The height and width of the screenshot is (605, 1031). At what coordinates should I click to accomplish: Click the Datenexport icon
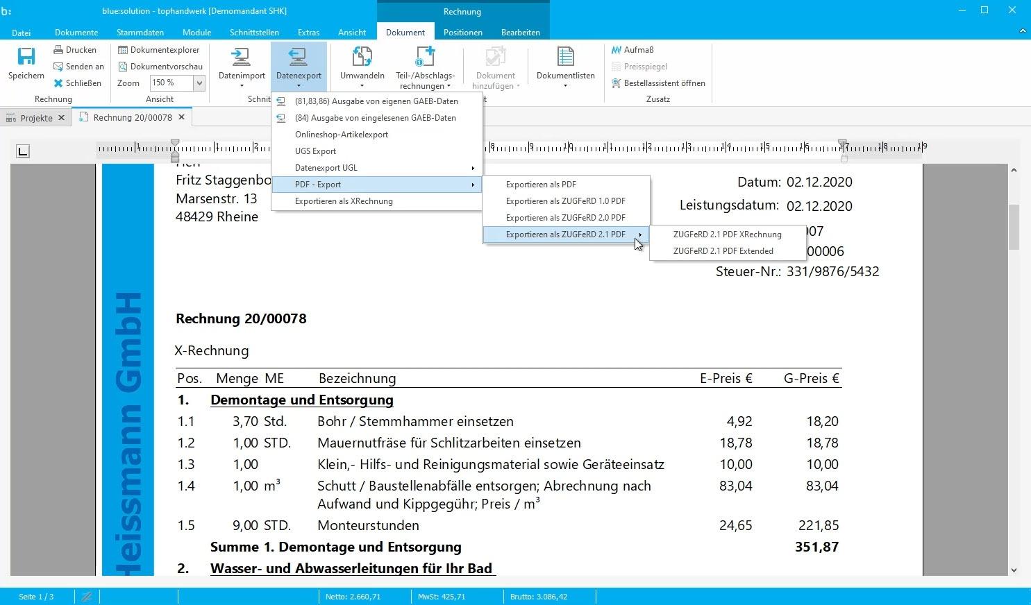coord(299,57)
